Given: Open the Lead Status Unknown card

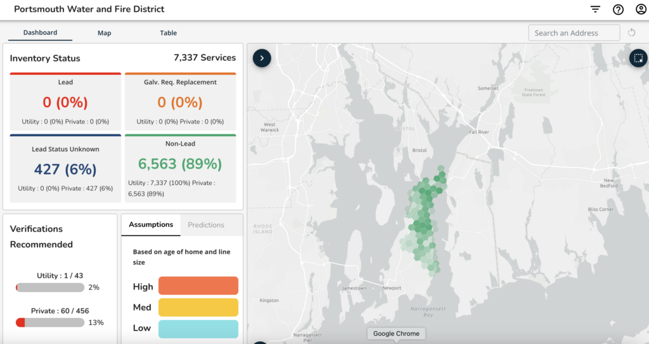Looking at the screenshot, I should tap(65, 169).
